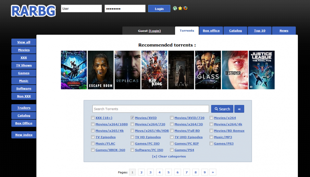Click the blue Login button
The image size is (310, 177).
(x=159, y=8)
